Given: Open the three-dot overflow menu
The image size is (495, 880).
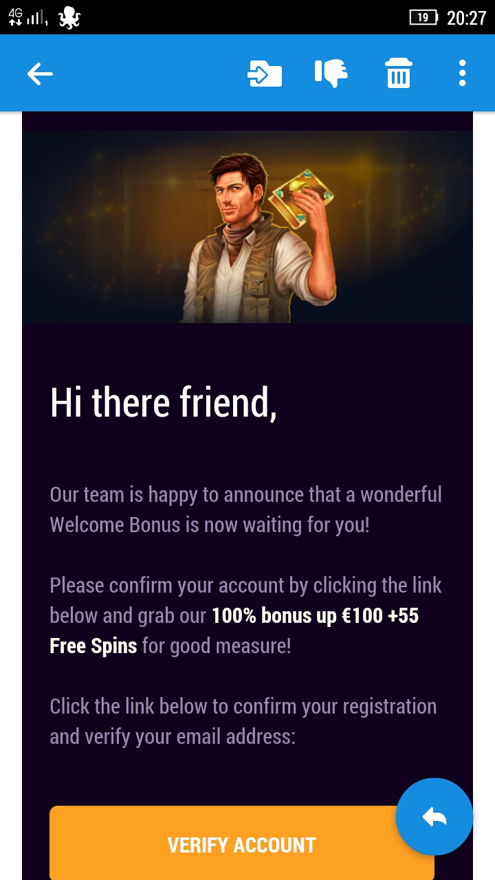Looking at the screenshot, I should [462, 73].
